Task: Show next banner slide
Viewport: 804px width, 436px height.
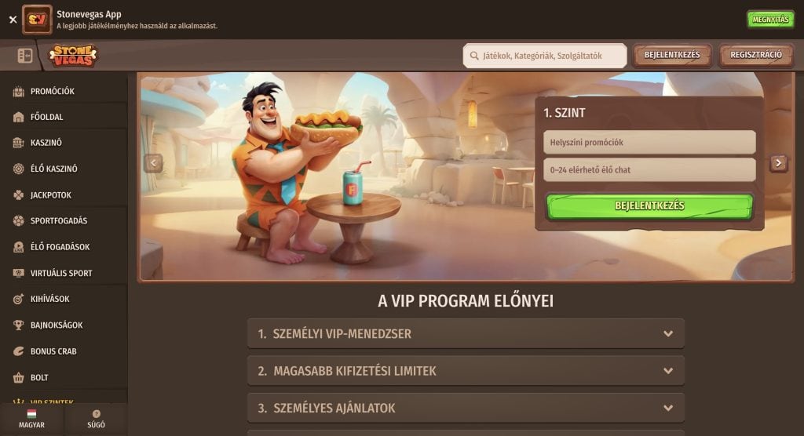Action: click(x=778, y=163)
